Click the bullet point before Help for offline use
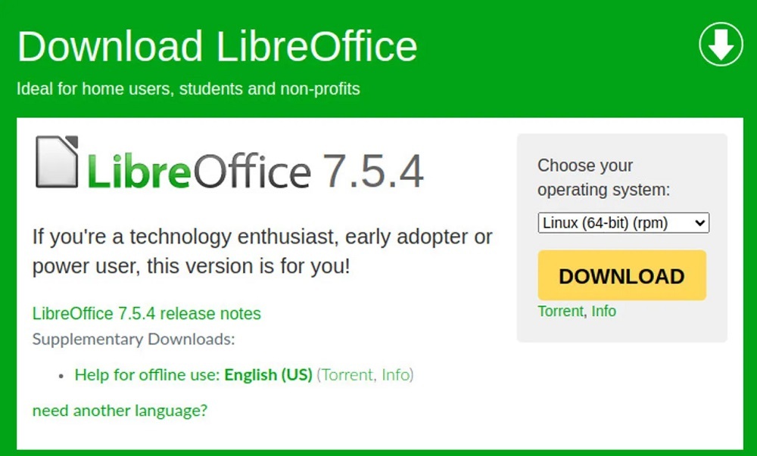Image resolution: width=757 pixels, height=456 pixels. (61, 375)
